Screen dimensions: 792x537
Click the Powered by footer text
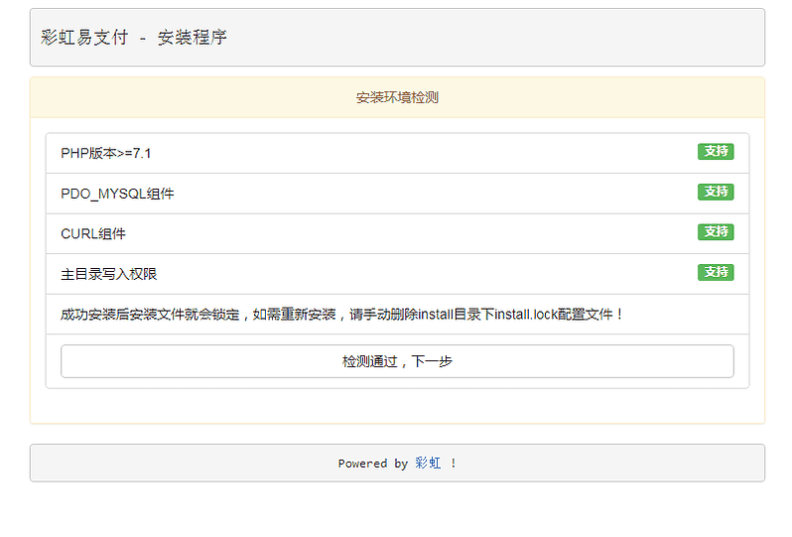click(x=373, y=464)
